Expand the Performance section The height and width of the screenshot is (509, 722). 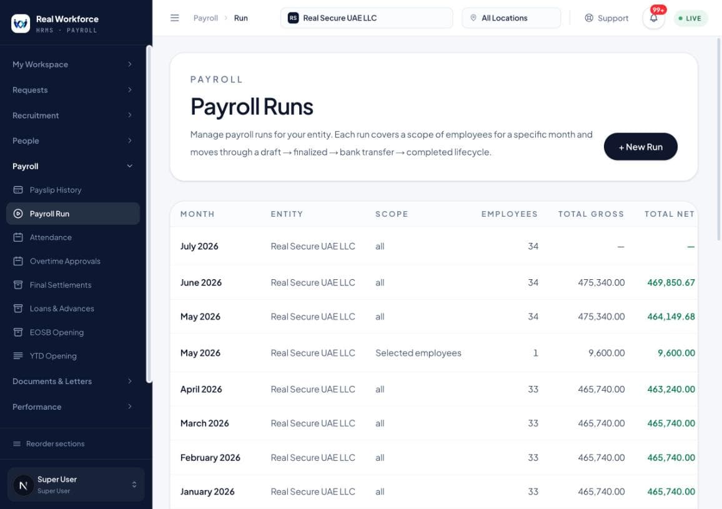(72, 407)
